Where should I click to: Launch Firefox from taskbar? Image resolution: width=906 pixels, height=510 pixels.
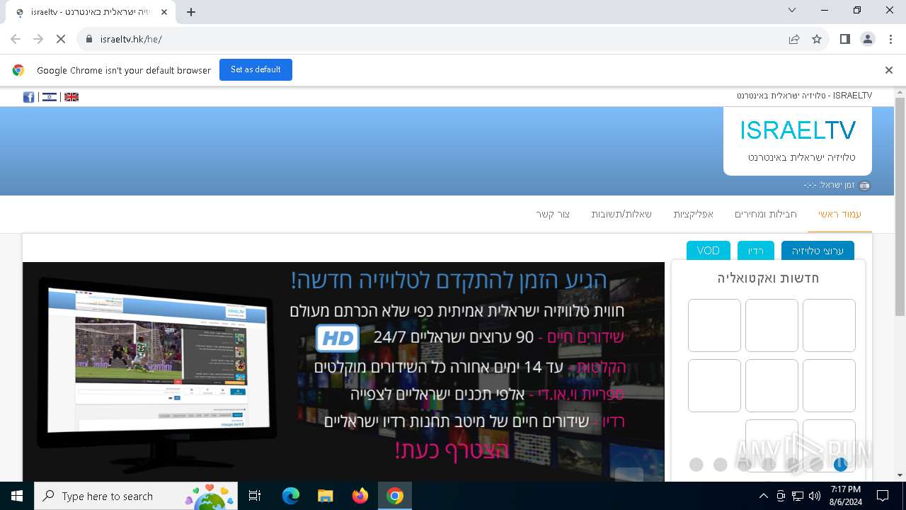pos(360,496)
